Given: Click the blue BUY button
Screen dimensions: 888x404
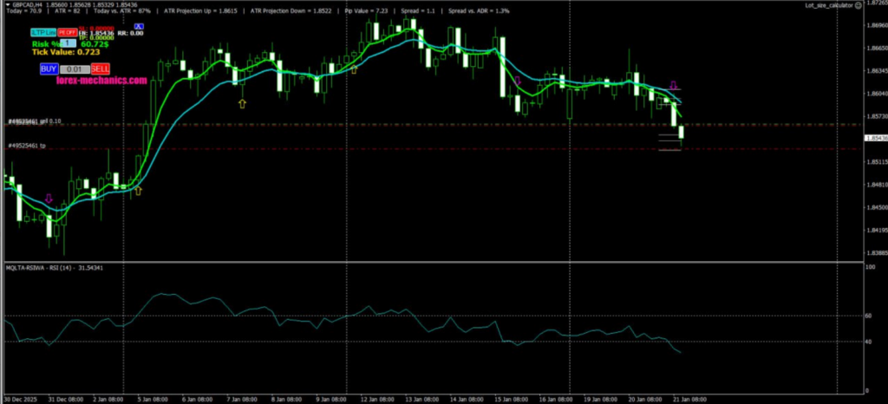Looking at the screenshot, I should 49,68.
